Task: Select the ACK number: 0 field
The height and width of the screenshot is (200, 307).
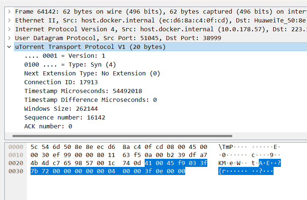Action: pos(48,126)
